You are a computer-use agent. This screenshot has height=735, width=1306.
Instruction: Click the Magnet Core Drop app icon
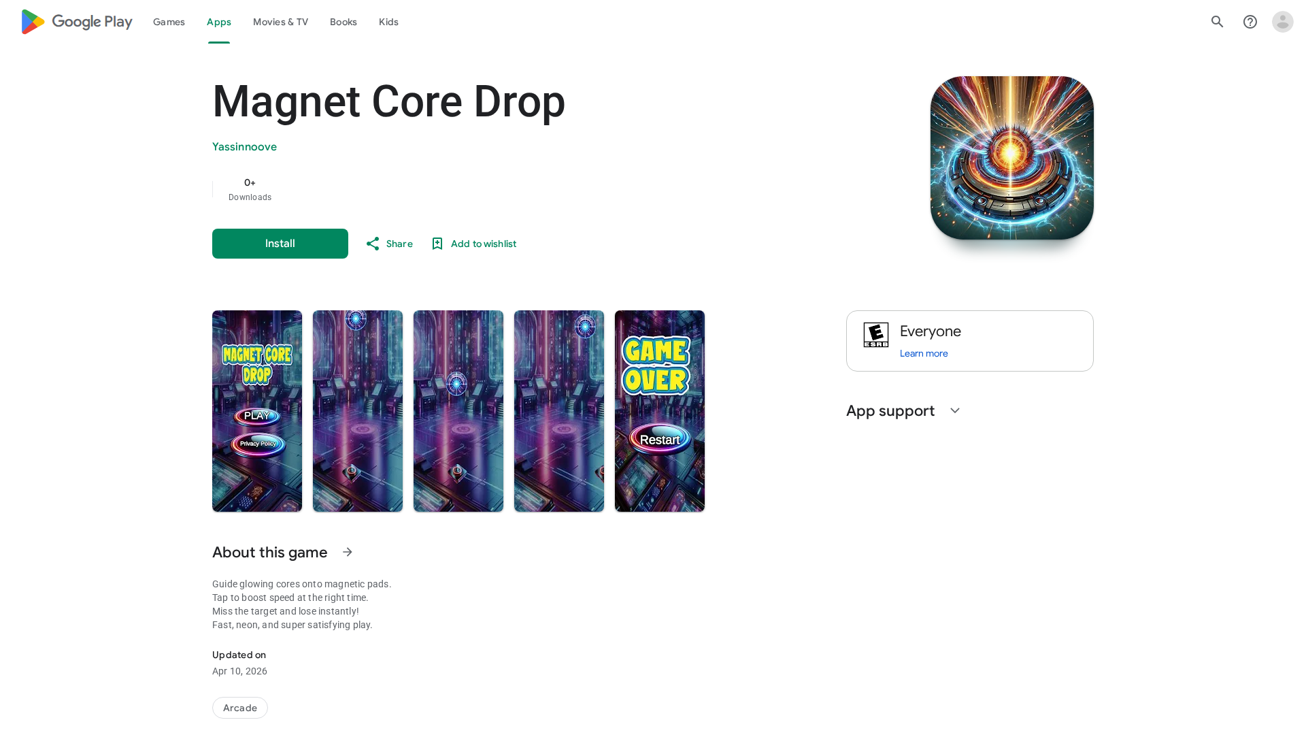1012,158
